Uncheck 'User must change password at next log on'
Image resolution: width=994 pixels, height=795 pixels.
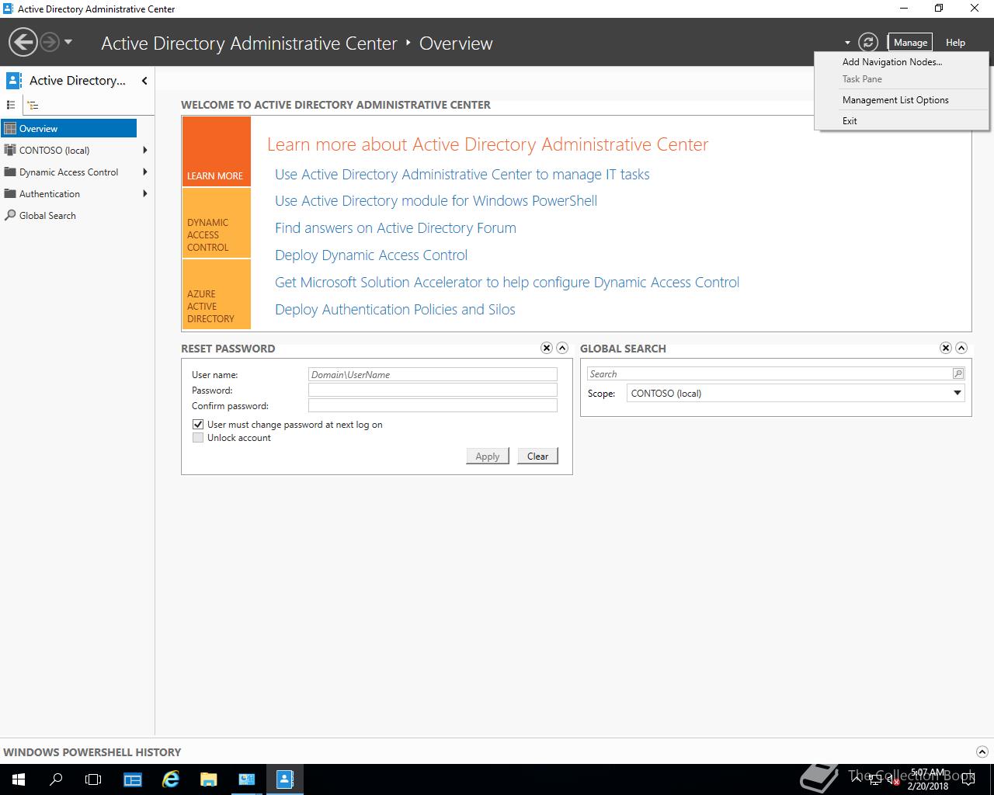pos(198,425)
